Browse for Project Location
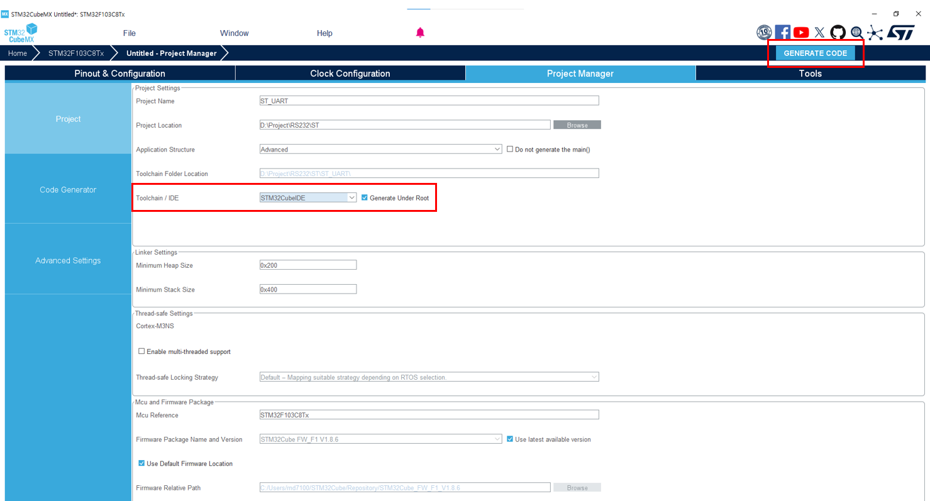 pos(577,125)
